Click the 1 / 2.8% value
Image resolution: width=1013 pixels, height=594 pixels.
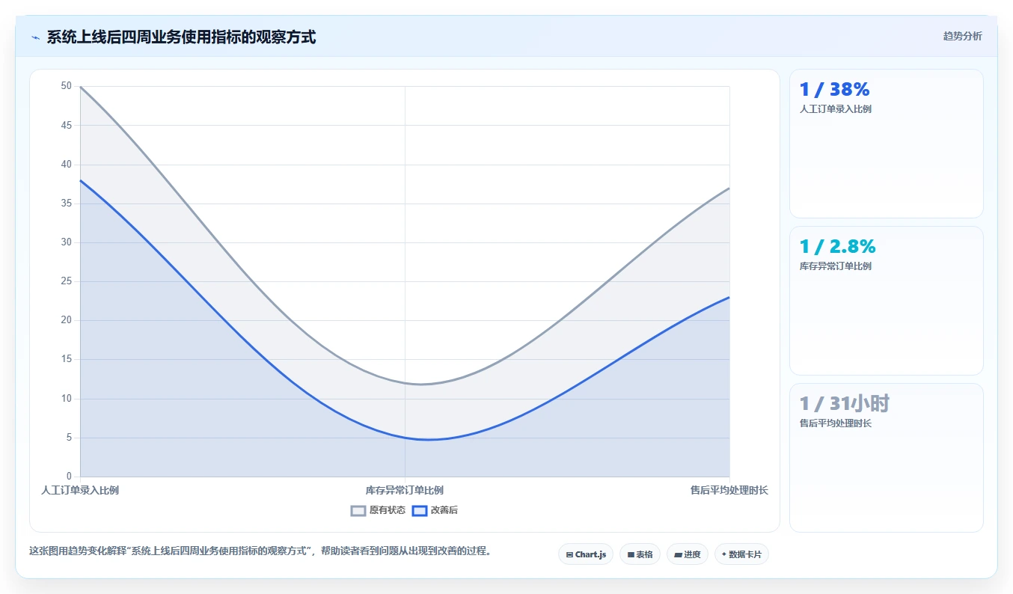tap(837, 247)
